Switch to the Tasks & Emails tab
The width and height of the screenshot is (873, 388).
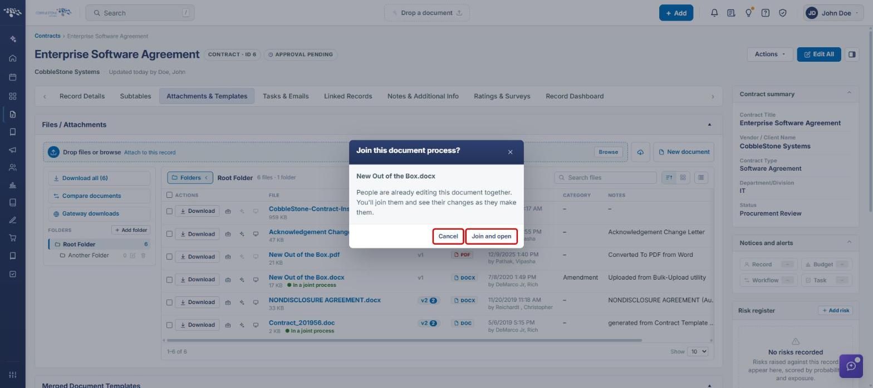(x=286, y=96)
